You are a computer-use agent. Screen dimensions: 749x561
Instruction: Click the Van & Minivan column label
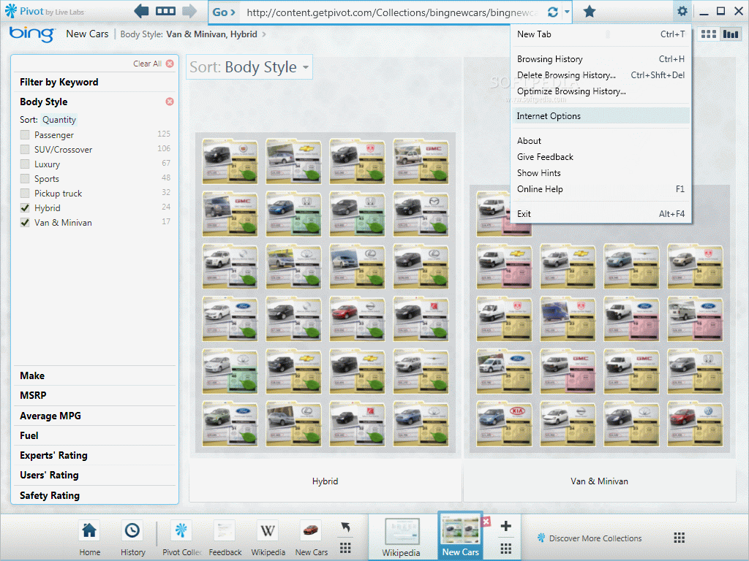click(599, 481)
